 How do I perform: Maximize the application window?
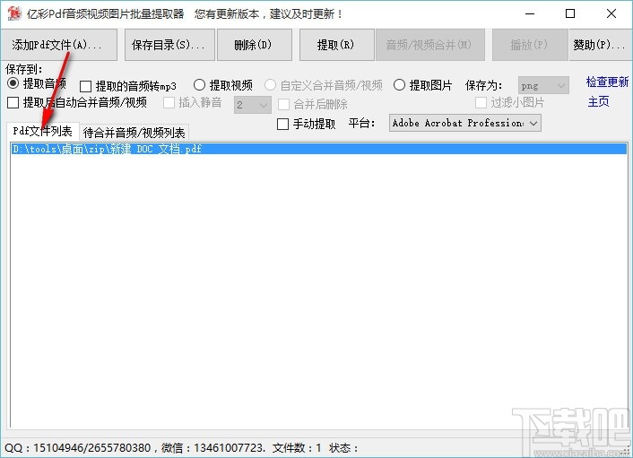(x=570, y=13)
